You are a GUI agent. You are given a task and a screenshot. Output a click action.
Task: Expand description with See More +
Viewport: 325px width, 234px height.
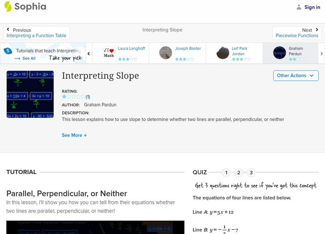[74, 135]
